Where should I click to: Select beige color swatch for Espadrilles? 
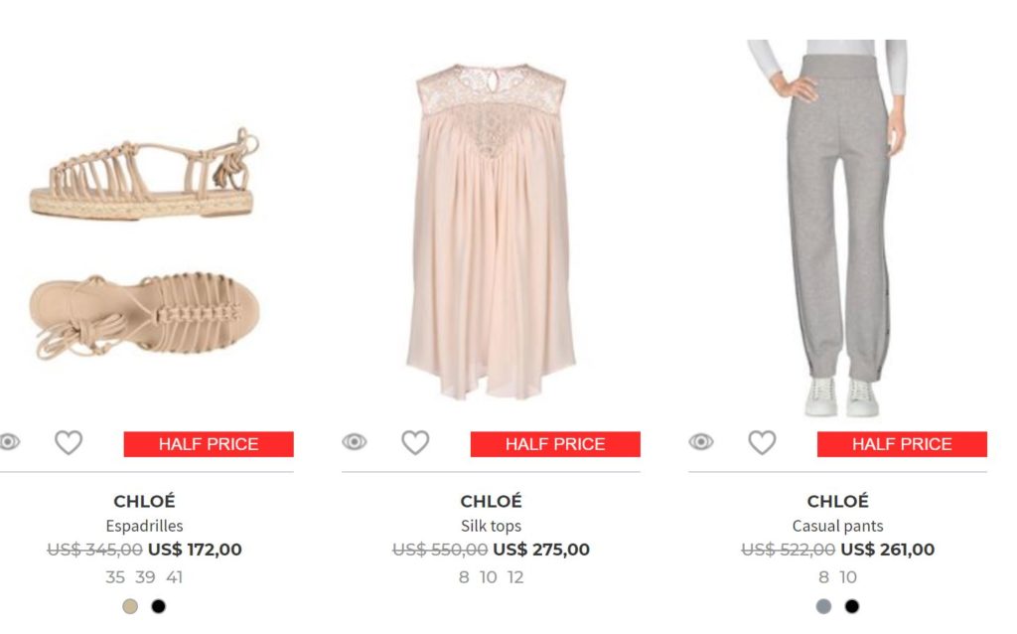130,606
